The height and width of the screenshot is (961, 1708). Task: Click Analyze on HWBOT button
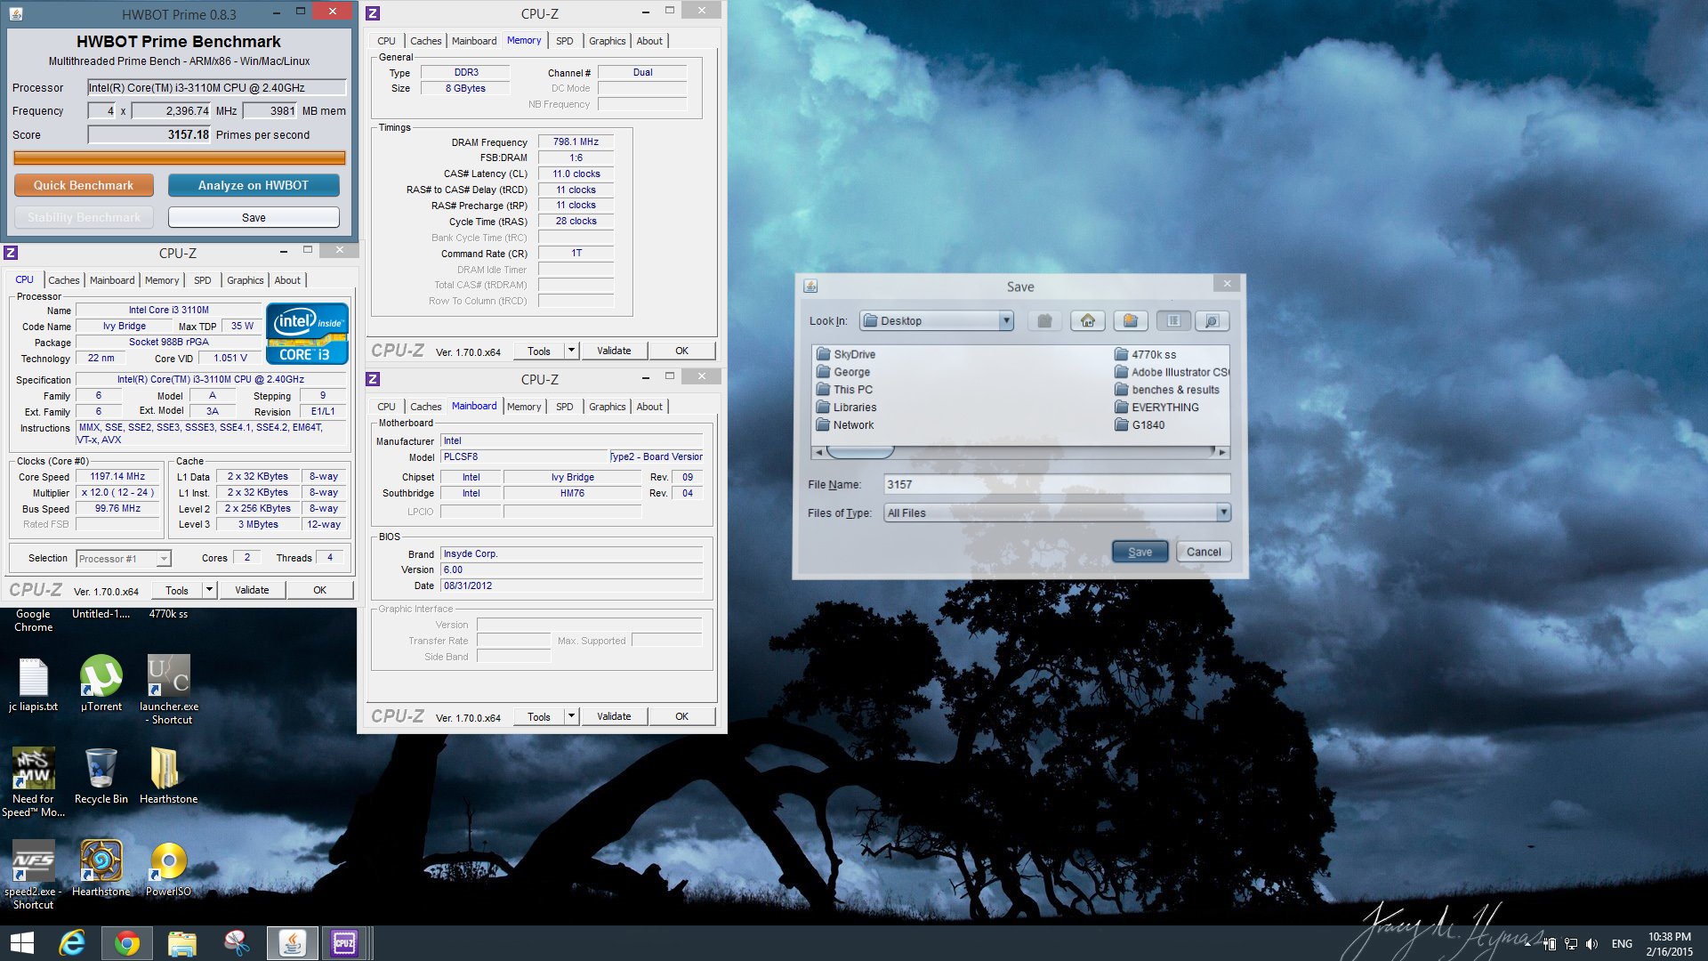pos(254,185)
